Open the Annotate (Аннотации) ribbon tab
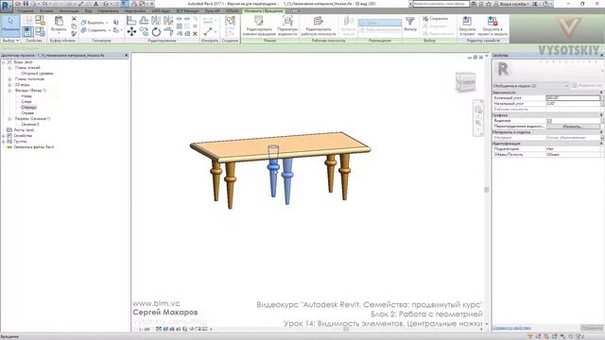605x340 pixels. [69, 11]
